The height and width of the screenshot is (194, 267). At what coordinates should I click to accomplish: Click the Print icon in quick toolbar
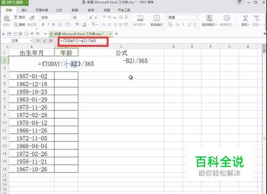(x=21, y=34)
